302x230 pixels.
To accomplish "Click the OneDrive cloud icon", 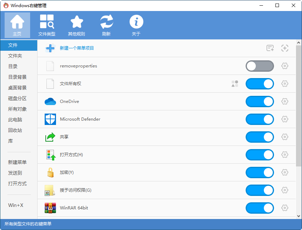I will pyautogui.click(x=50, y=102).
